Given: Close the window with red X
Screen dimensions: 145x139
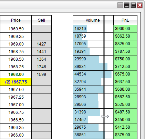Looking at the screenshot, I should click(140, 5).
